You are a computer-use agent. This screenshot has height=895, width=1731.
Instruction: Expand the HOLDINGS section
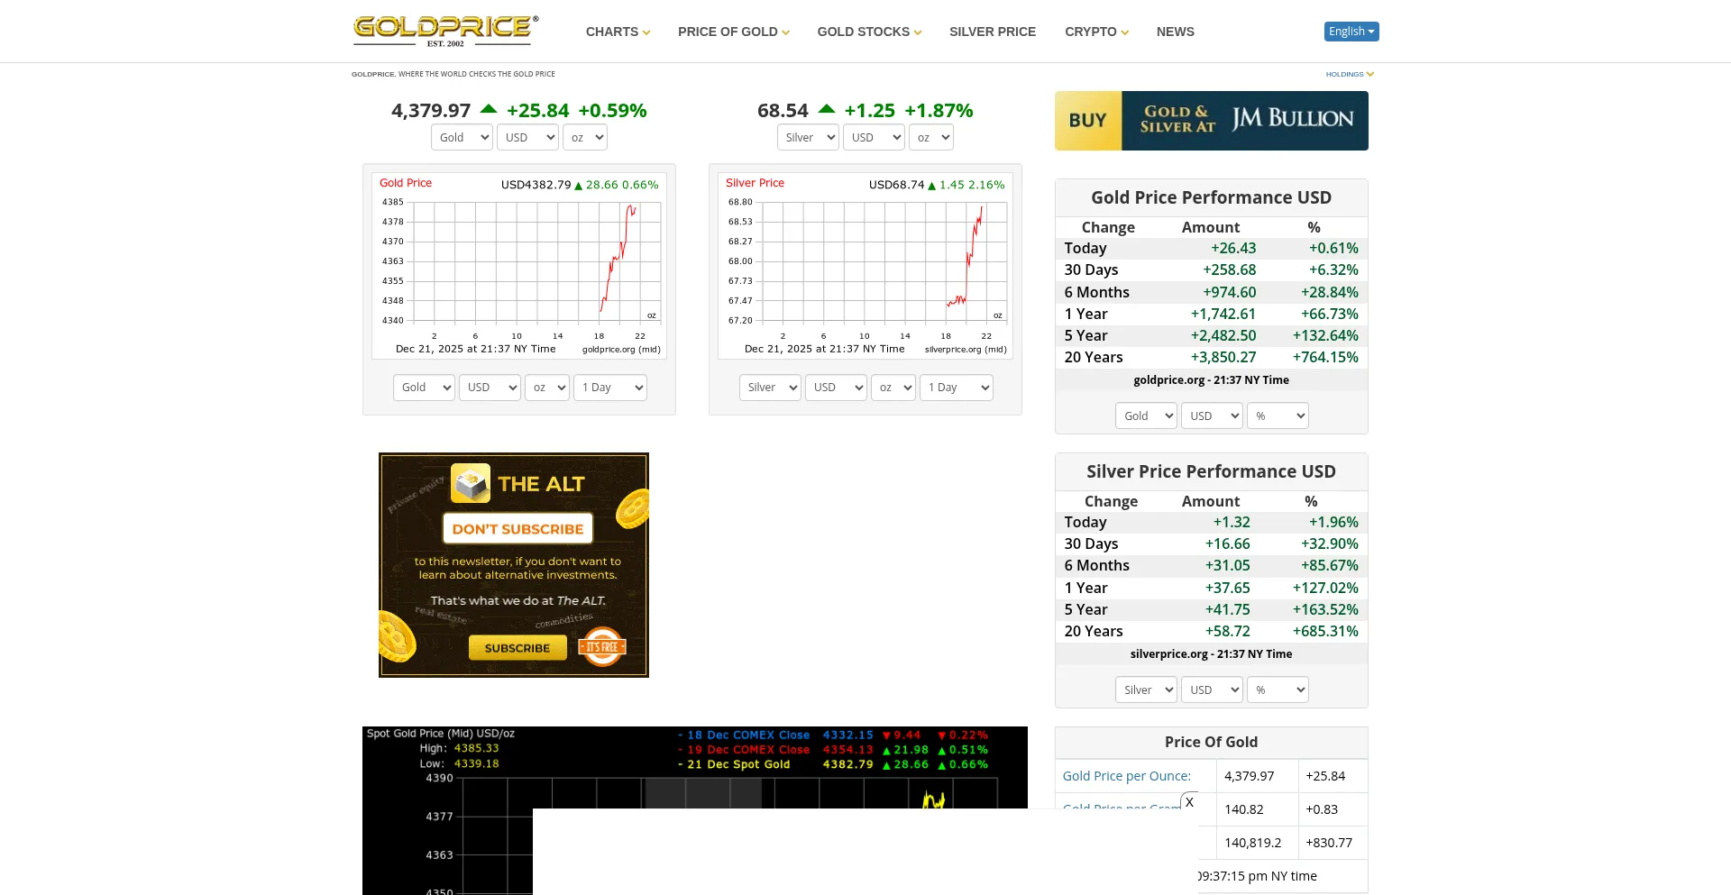point(1349,74)
